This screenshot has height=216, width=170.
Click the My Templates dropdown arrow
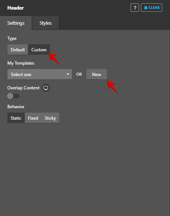tap(68, 74)
